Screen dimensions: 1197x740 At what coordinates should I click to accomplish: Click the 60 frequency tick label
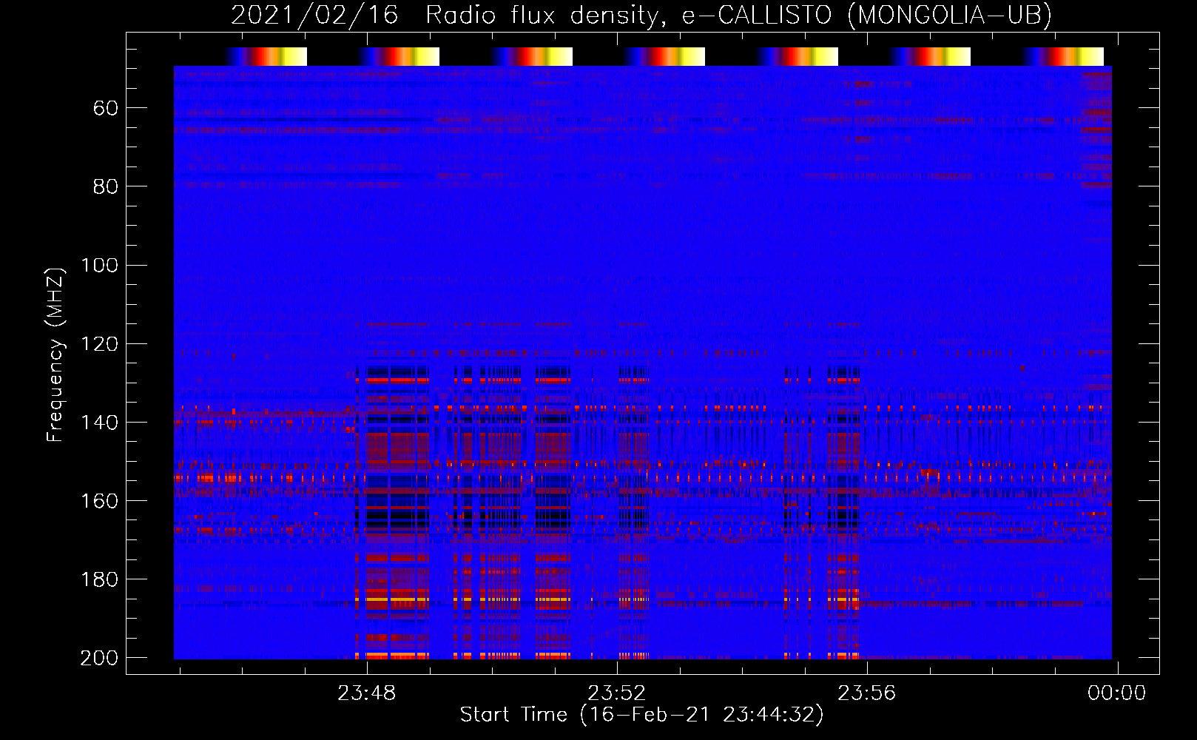106,109
